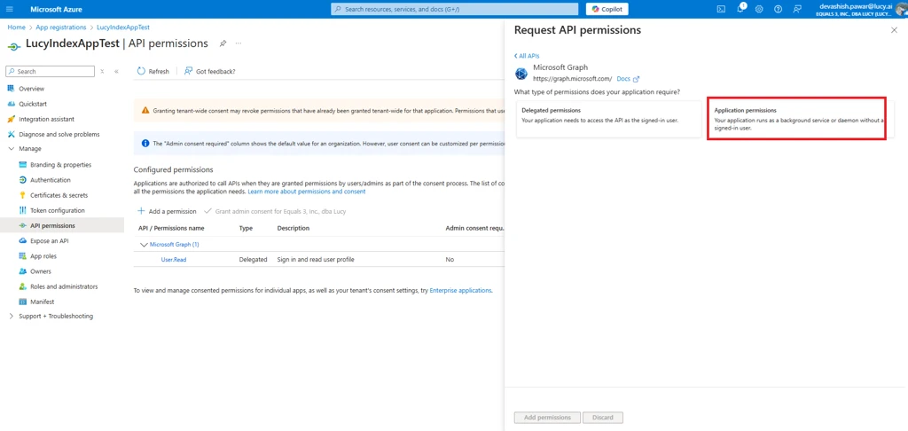Image resolution: width=908 pixels, height=431 pixels.
Task: Open portal settings gear icon
Action: (759, 9)
